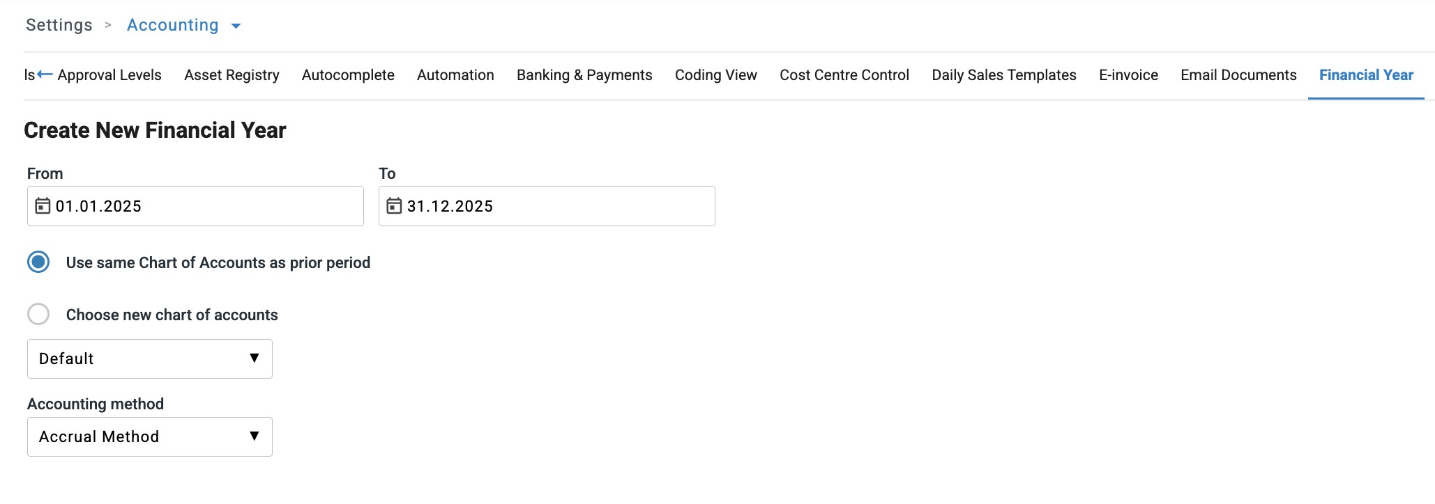Open the Cost Centre Control tab
The height and width of the screenshot is (504, 1435).
pos(844,75)
